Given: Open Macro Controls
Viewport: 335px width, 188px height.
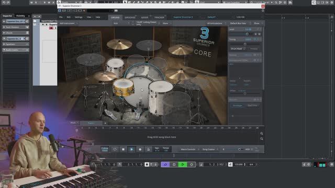Looking at the screenshot, I should tap(189, 149).
